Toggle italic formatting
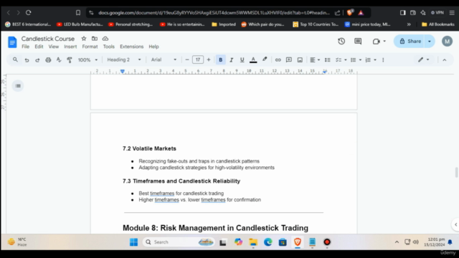 tap(231, 60)
